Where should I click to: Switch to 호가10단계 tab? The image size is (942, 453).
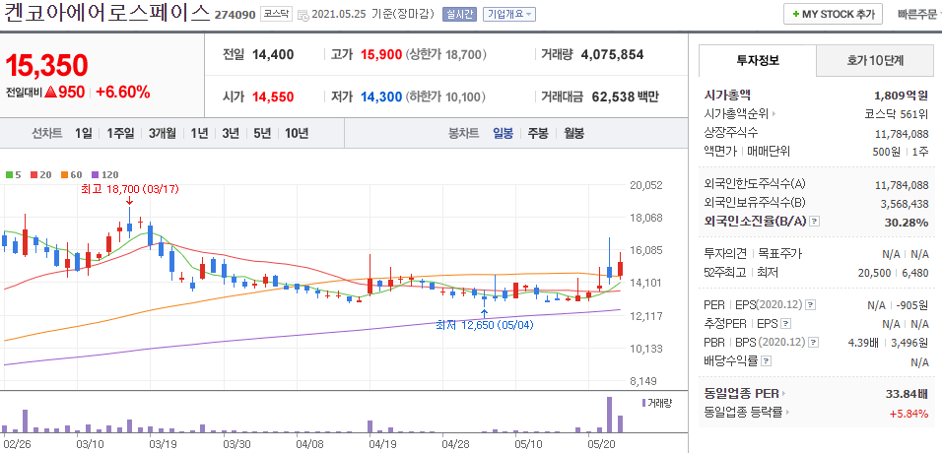point(875,60)
